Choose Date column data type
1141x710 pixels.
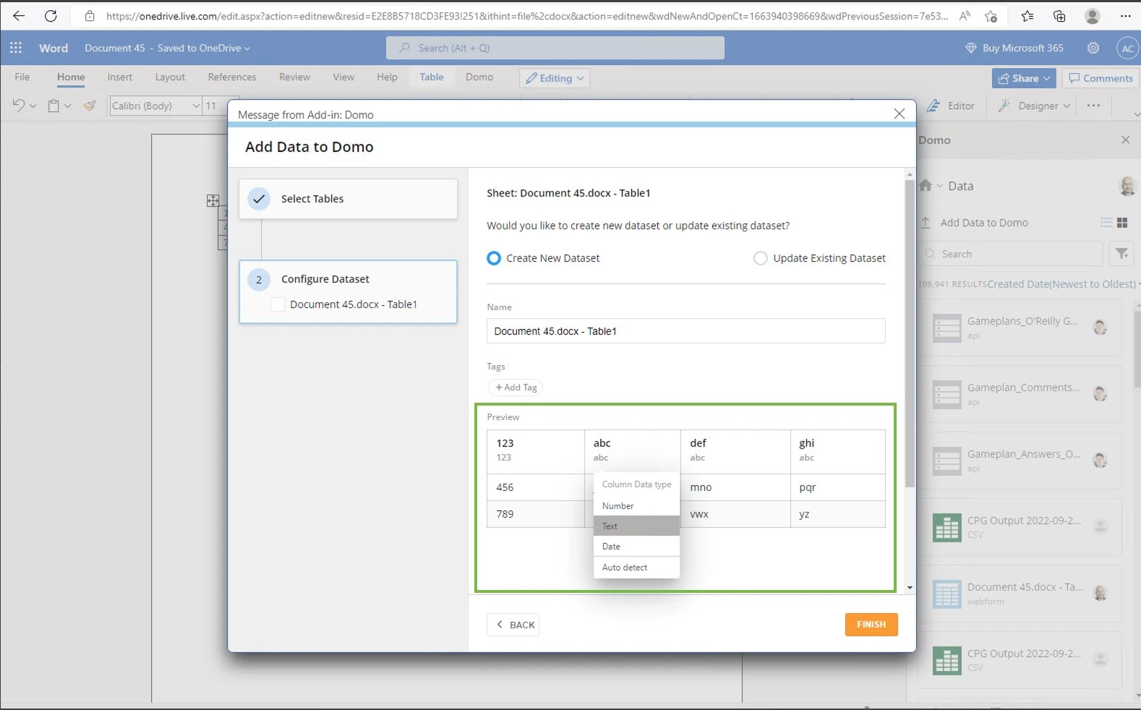tap(636, 547)
